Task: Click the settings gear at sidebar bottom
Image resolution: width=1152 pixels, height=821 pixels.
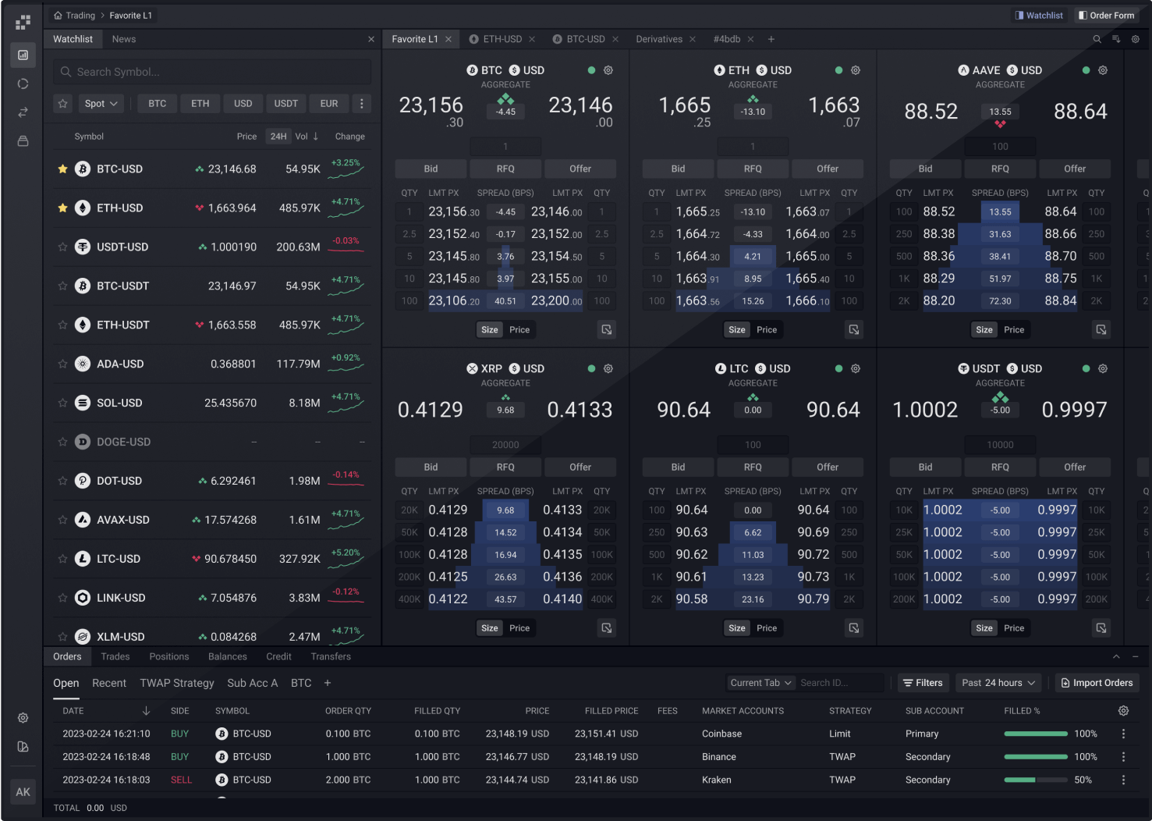Action: (x=23, y=718)
